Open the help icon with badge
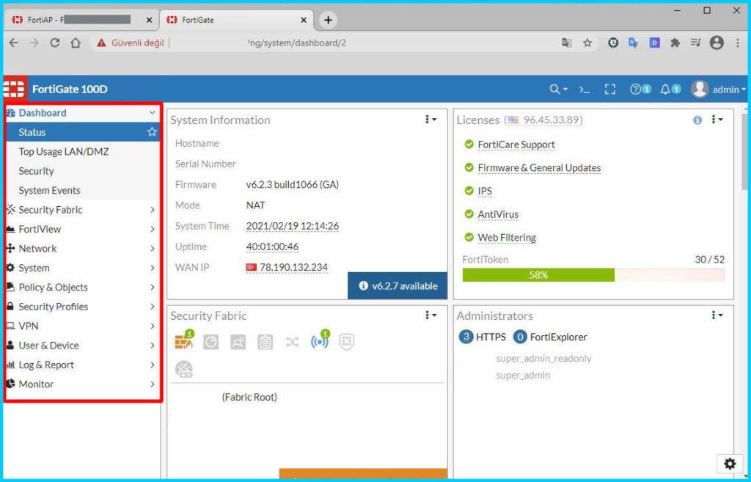The height and width of the screenshot is (482, 751). [x=640, y=89]
